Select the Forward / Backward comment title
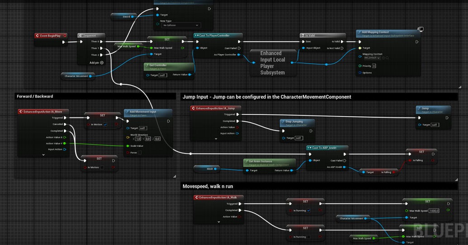Image resolution: width=468 pixels, height=245 pixels. [x=35, y=97]
